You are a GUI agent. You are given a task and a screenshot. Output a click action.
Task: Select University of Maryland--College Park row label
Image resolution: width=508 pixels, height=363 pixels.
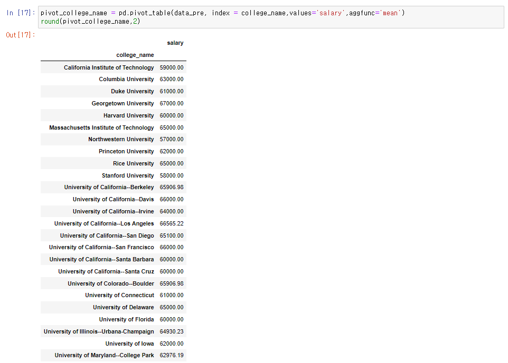pyautogui.click(x=104, y=355)
